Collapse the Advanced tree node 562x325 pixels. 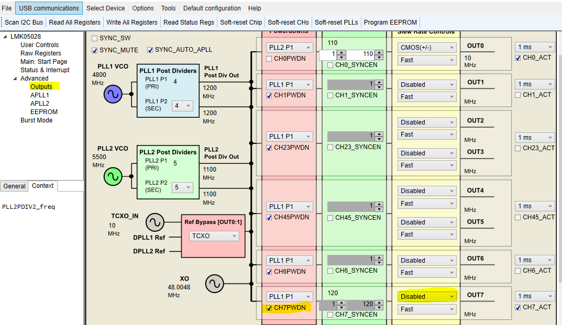(x=15, y=79)
